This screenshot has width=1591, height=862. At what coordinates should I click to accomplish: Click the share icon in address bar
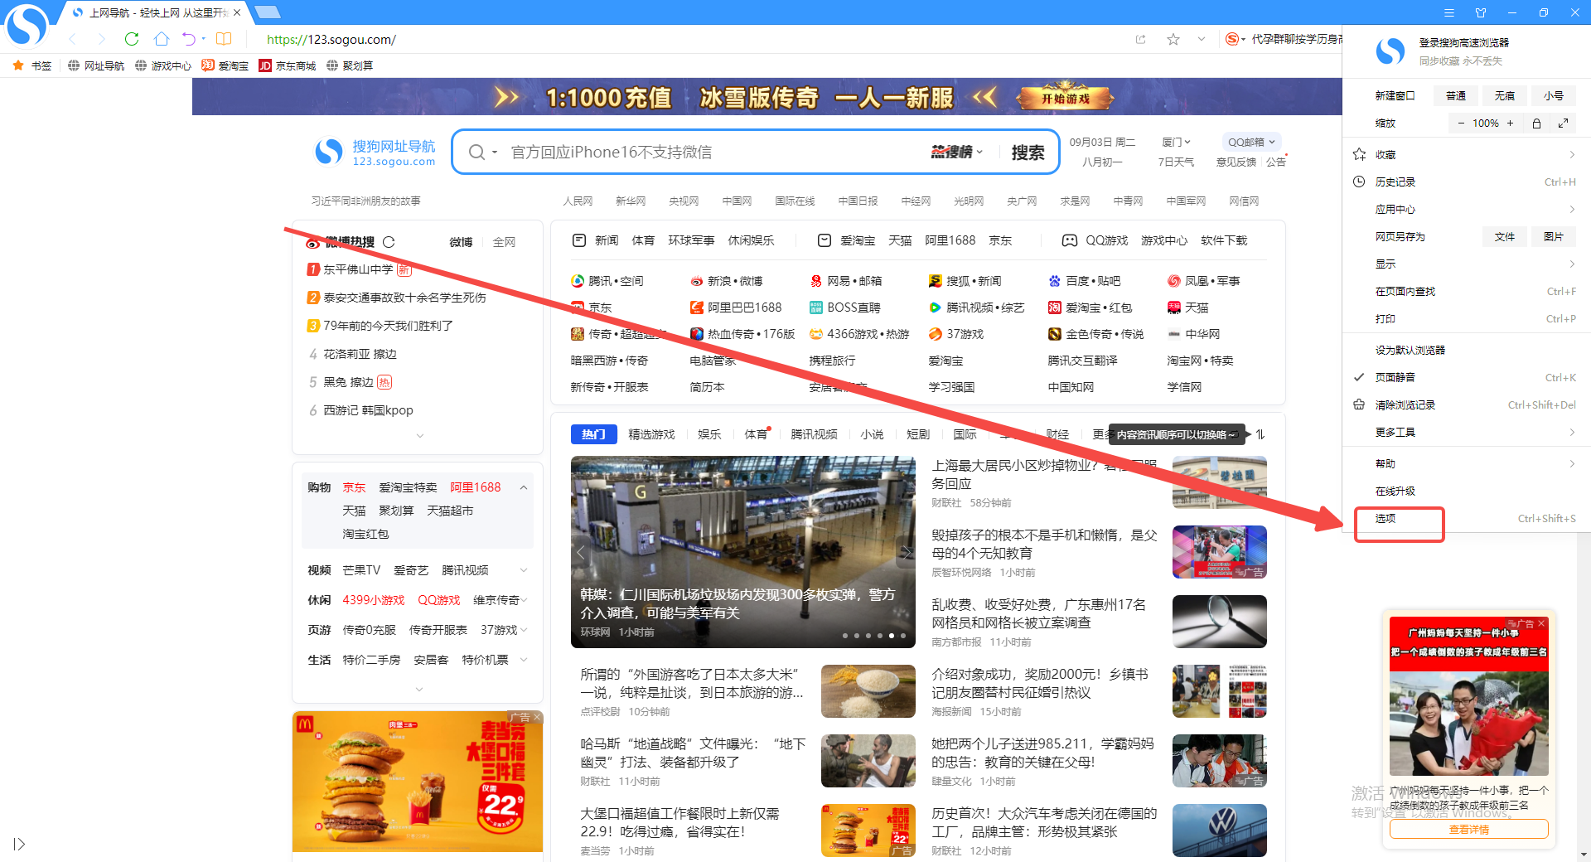(x=1141, y=39)
